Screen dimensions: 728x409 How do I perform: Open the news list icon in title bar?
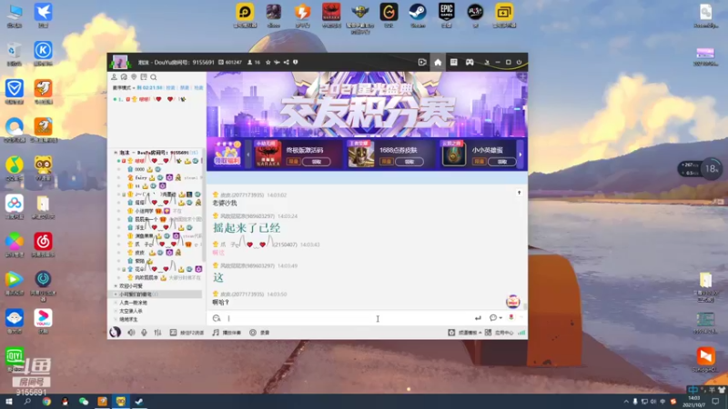point(453,62)
